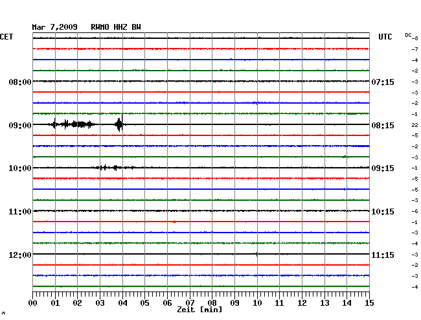
Task: Click minute 04 on the time axis
Action: click(x=122, y=303)
